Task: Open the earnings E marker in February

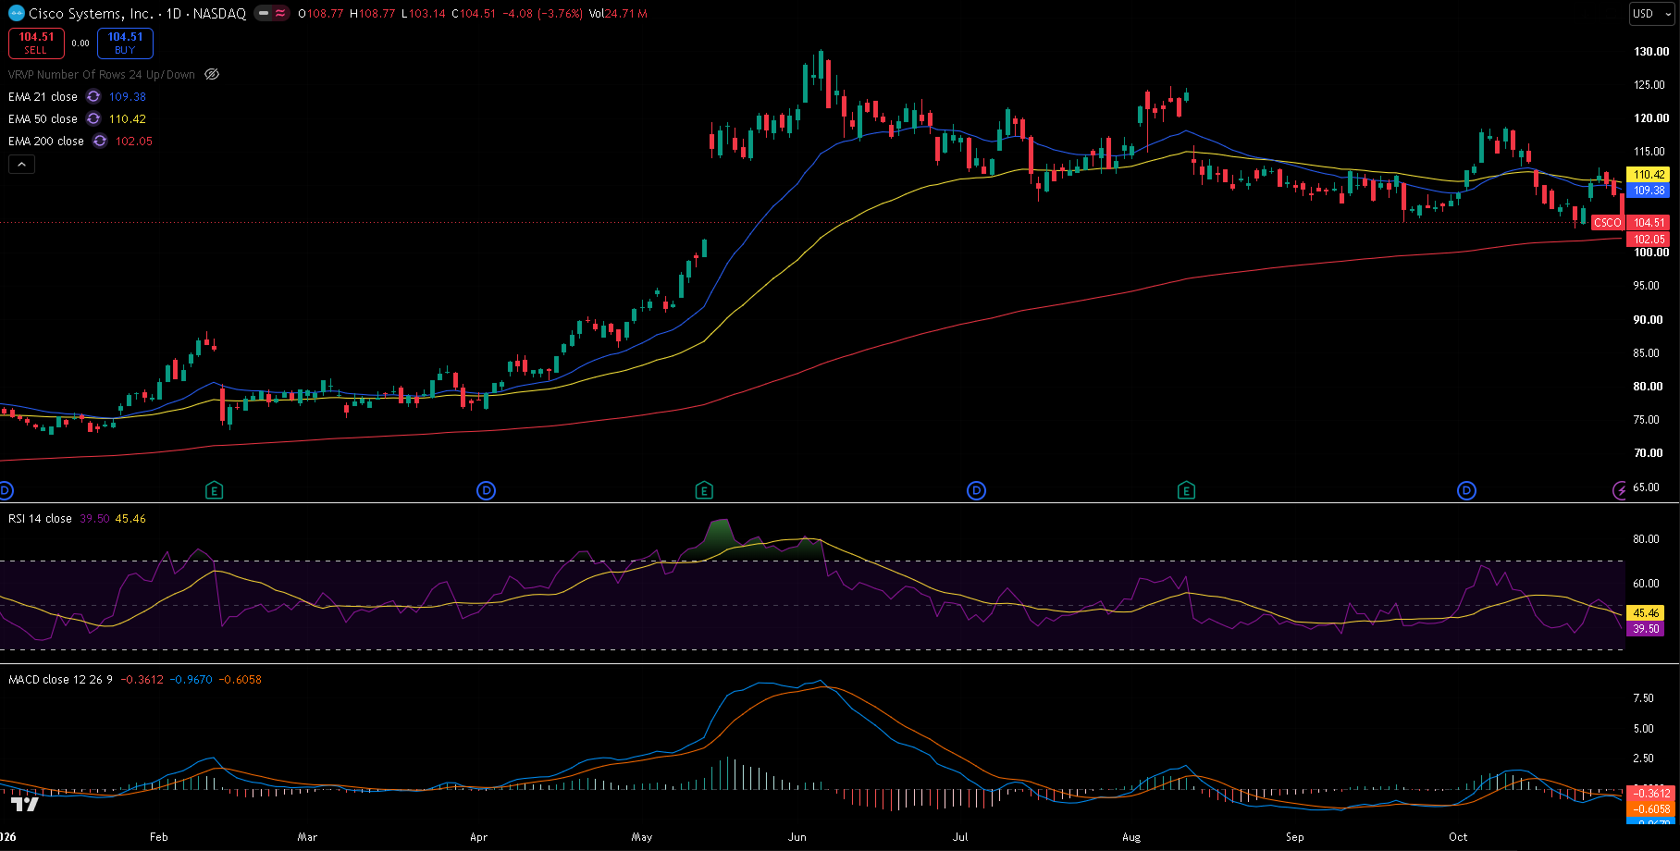Action: 215,490
